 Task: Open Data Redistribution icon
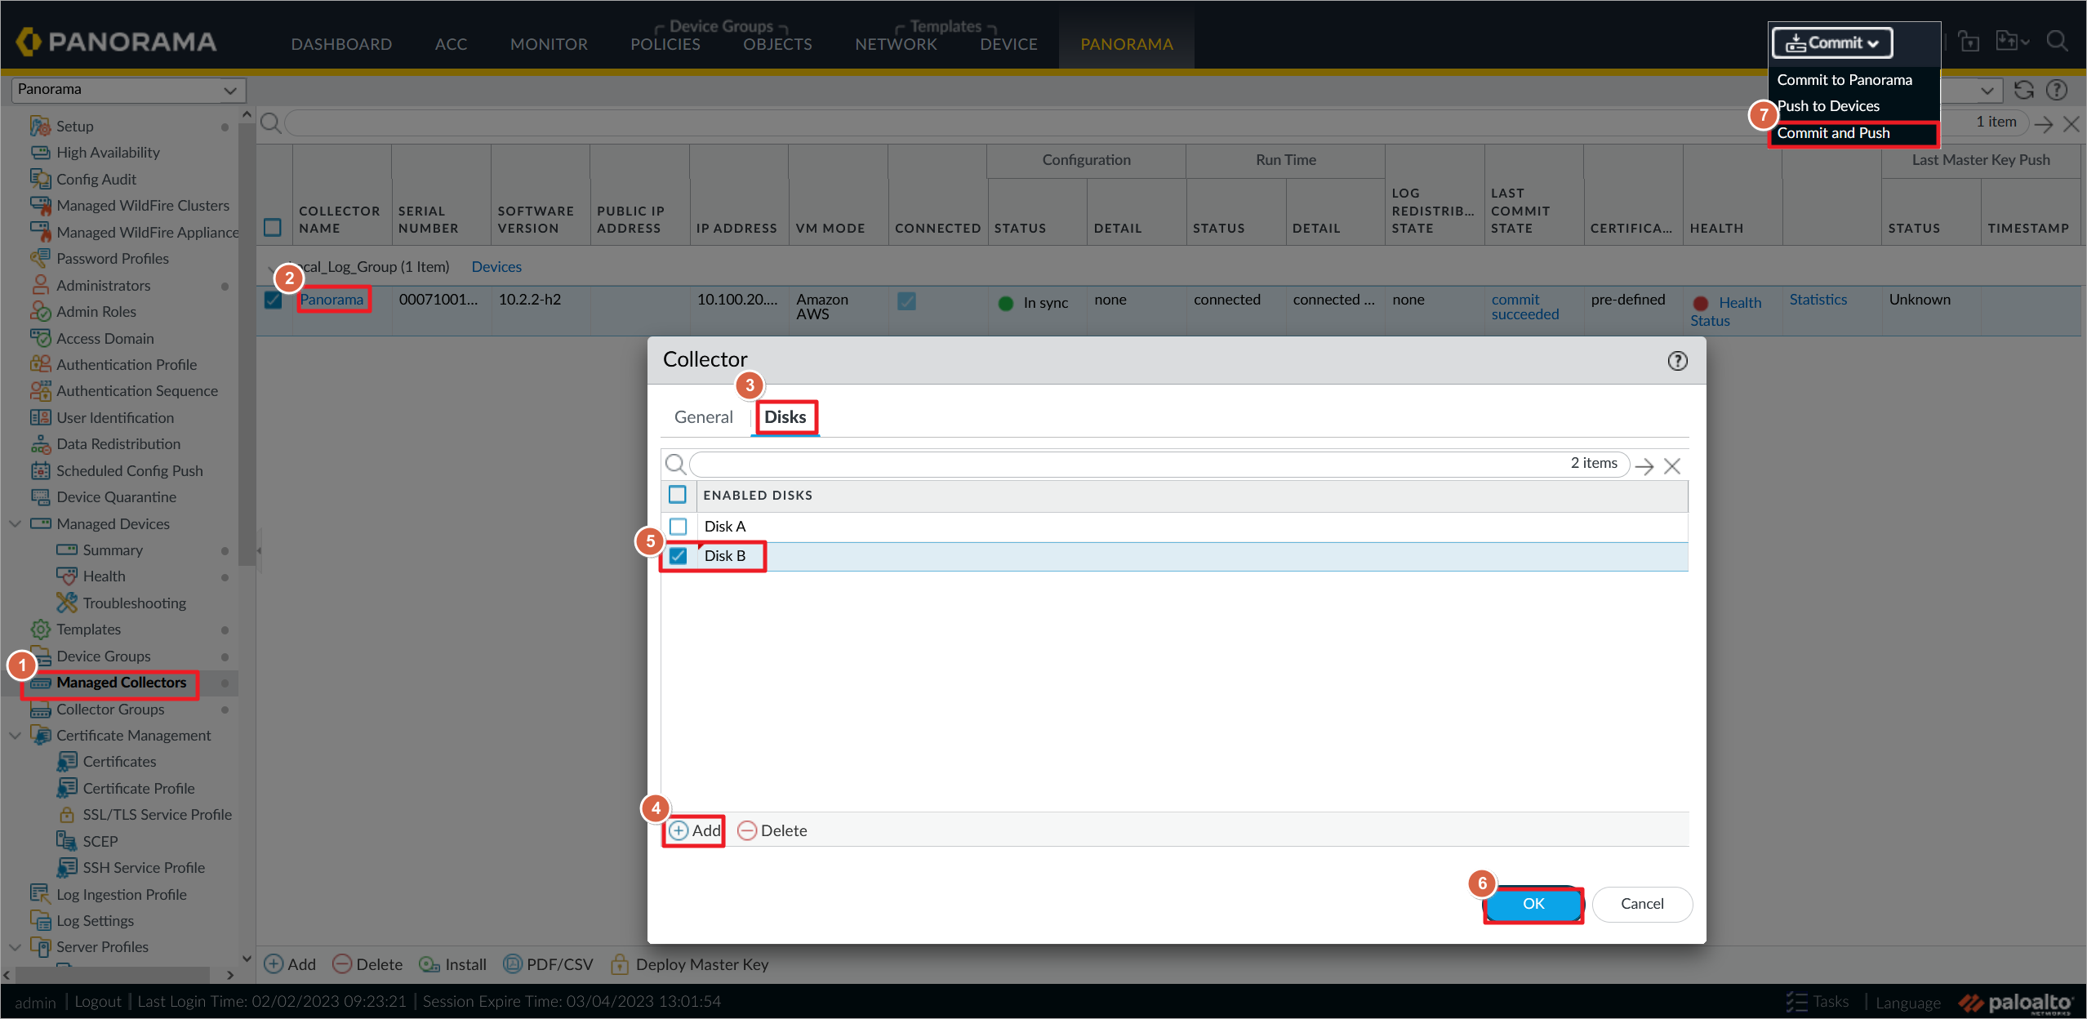click(x=40, y=444)
